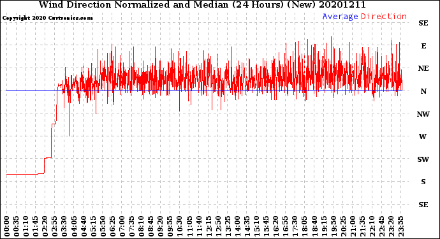Select the "00:35" time label
The height and width of the screenshot is (239, 440).
pos(17,226)
